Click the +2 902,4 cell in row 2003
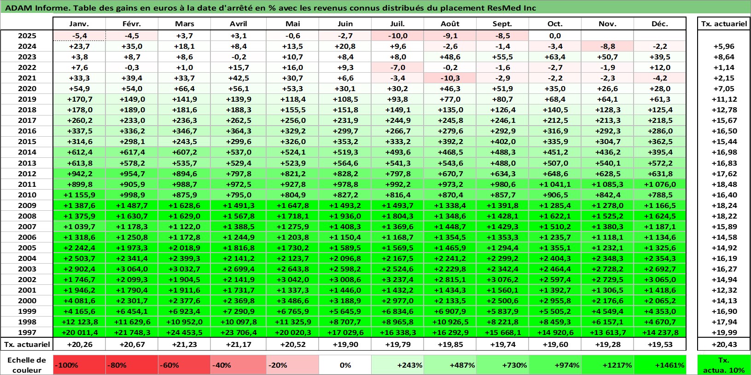 [80, 269]
